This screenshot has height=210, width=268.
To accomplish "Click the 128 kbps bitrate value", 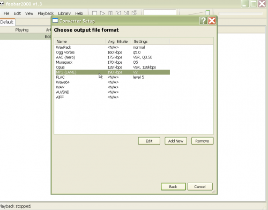I will [x=115, y=67].
